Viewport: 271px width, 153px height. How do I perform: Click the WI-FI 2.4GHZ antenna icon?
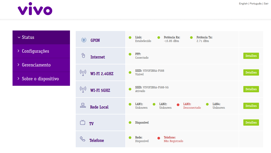coord(83,73)
